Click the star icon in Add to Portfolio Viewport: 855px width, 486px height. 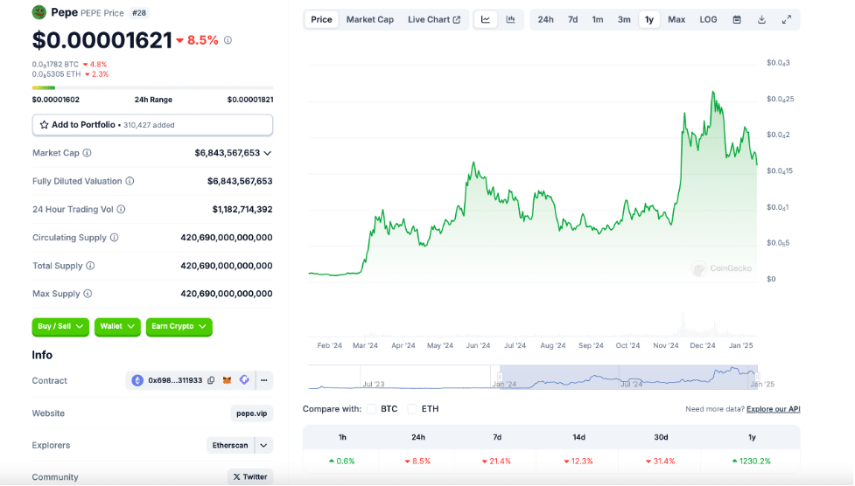point(44,125)
